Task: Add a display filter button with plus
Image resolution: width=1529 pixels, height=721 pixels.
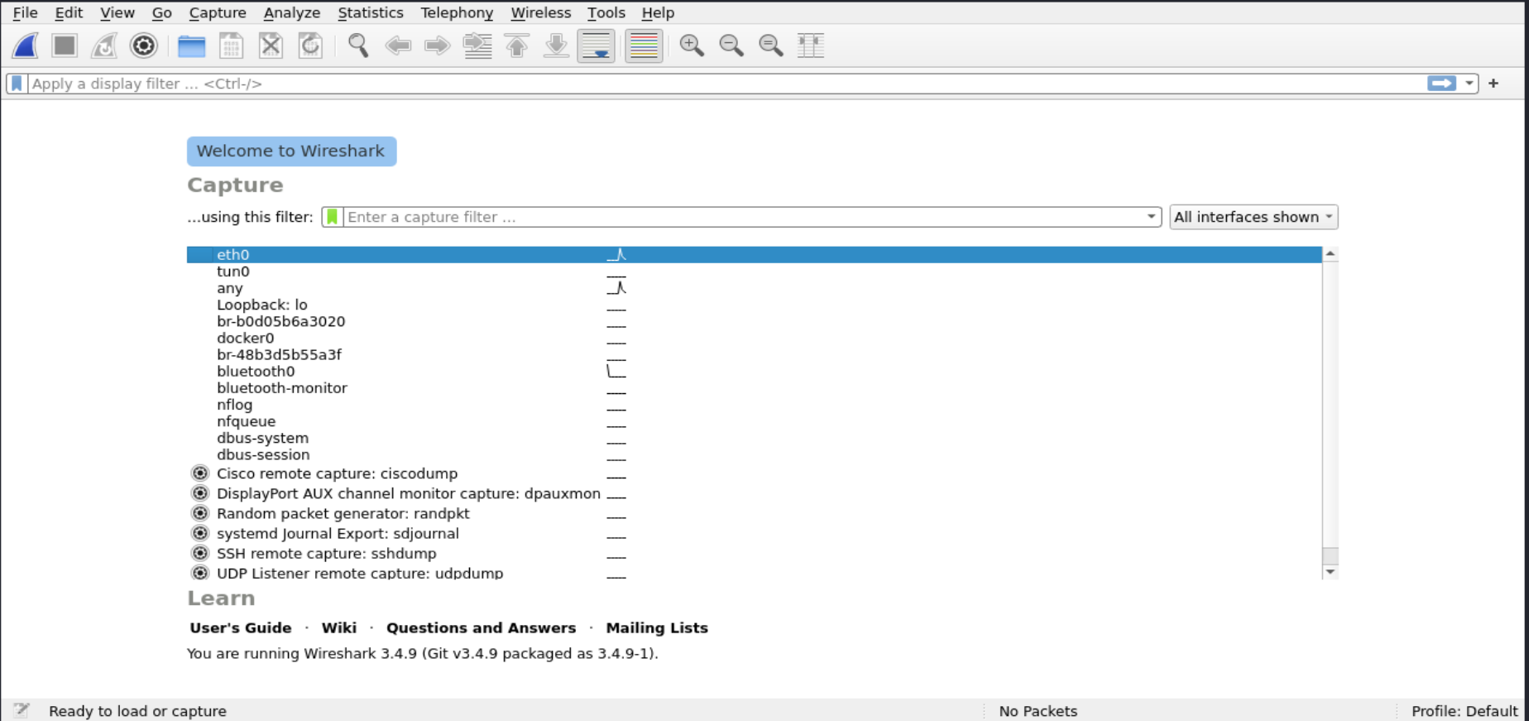Action: (x=1493, y=84)
